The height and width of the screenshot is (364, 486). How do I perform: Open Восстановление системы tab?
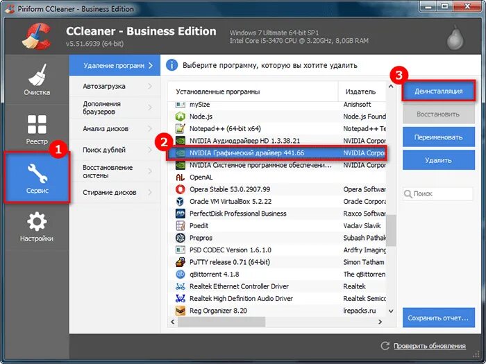[x=115, y=171]
